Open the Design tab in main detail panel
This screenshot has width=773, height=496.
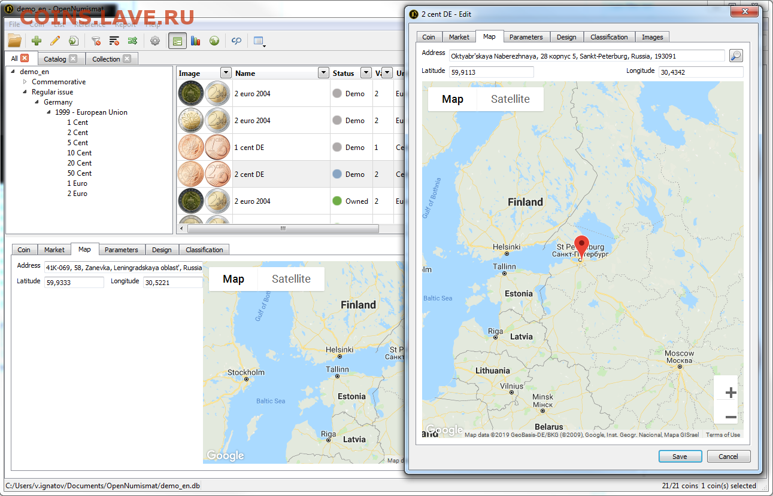point(162,250)
